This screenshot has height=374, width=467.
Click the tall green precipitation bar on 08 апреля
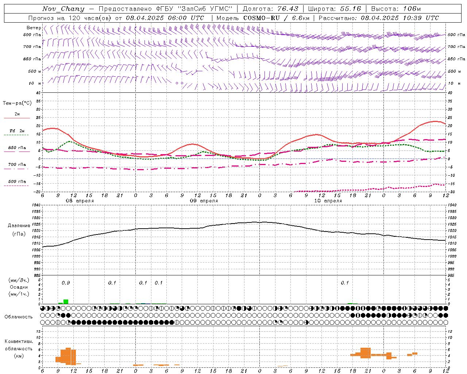coord(66,302)
